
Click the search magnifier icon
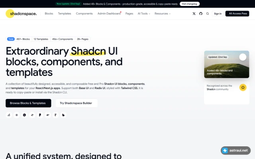pos(208,14)
